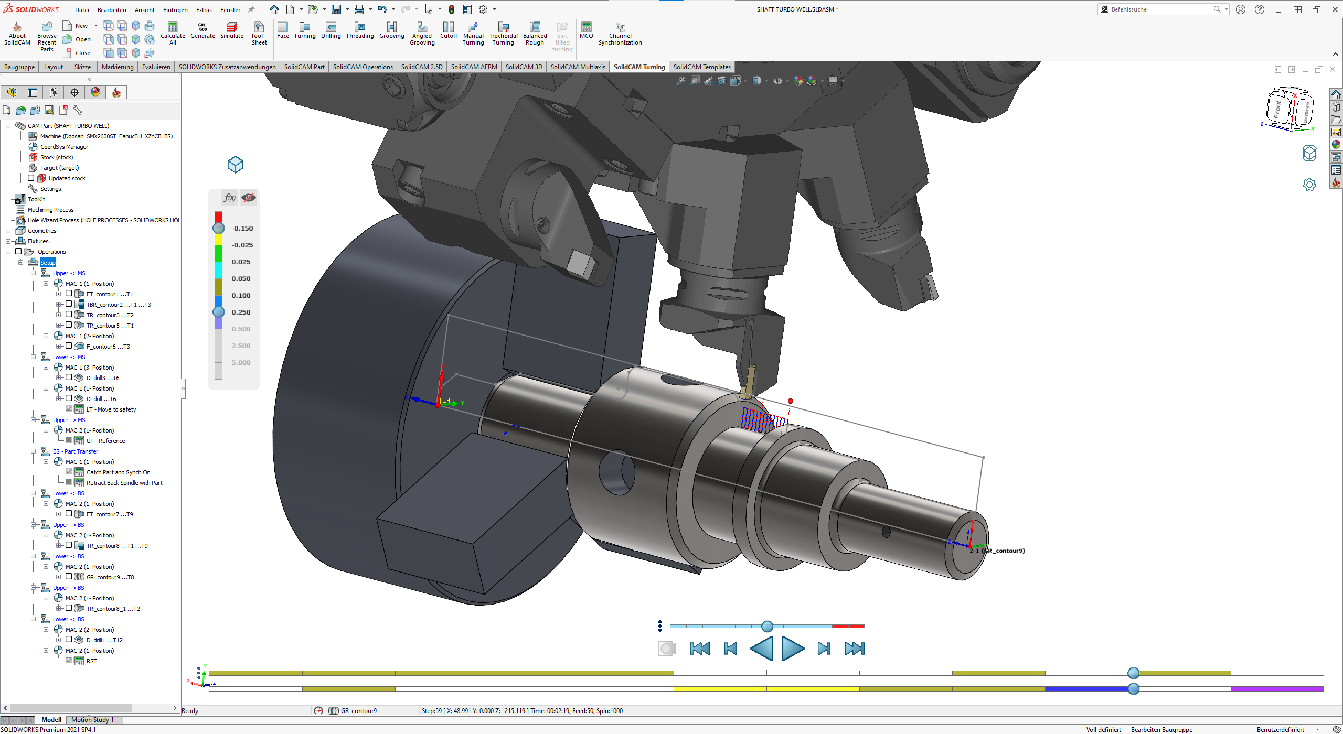Click the isometric cube icon in viewport
The image size is (1343, 734).
pyautogui.click(x=236, y=165)
